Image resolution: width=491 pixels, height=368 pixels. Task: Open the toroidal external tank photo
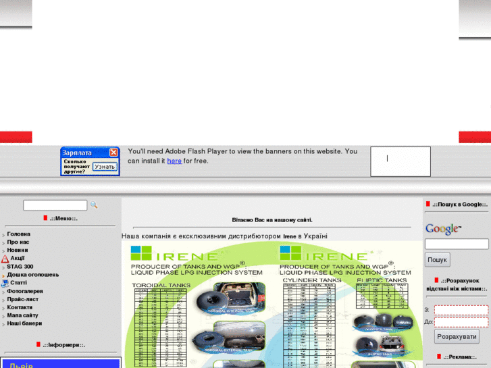tap(228, 337)
